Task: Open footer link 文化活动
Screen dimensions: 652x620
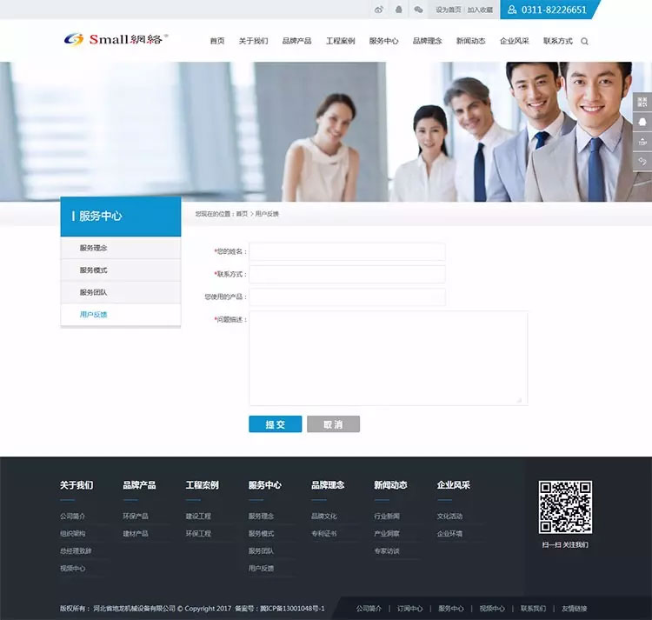Action: pos(449,516)
